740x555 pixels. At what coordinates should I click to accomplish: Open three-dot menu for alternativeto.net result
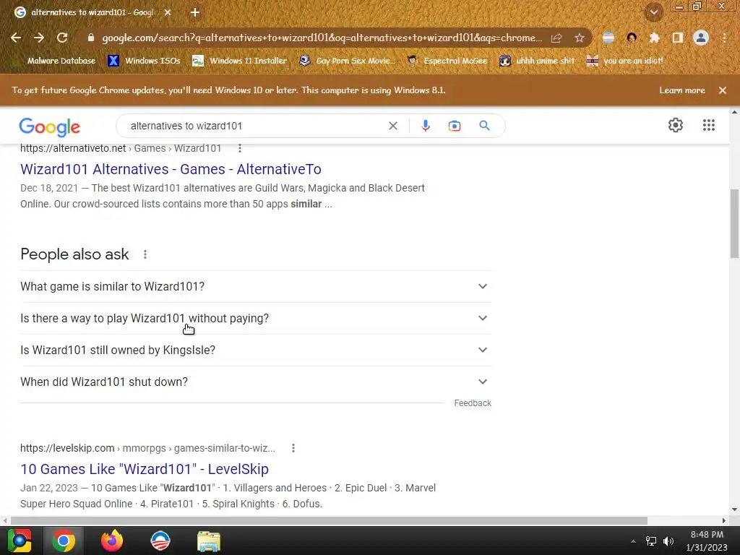(240, 148)
